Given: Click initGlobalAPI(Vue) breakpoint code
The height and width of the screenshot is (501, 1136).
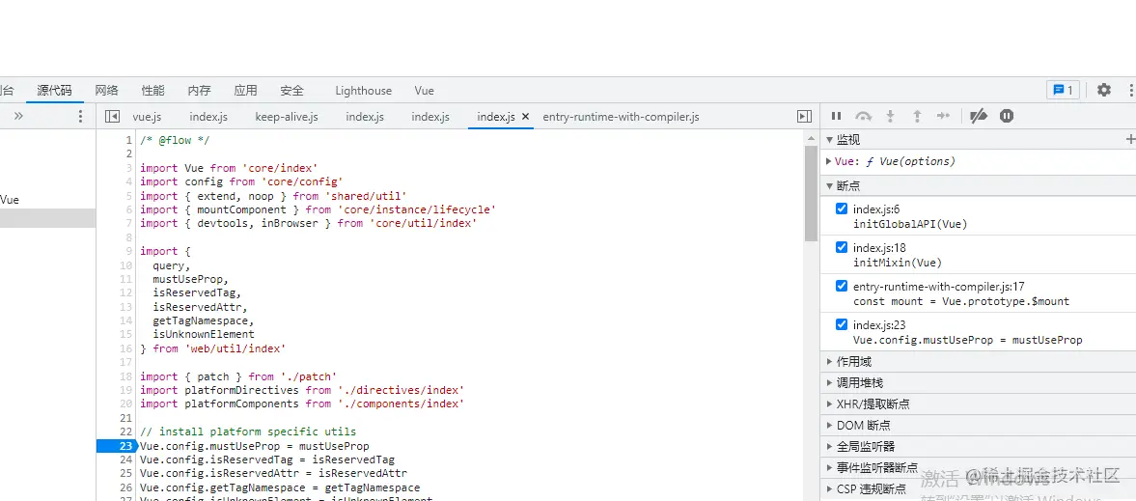Looking at the screenshot, I should 910,224.
